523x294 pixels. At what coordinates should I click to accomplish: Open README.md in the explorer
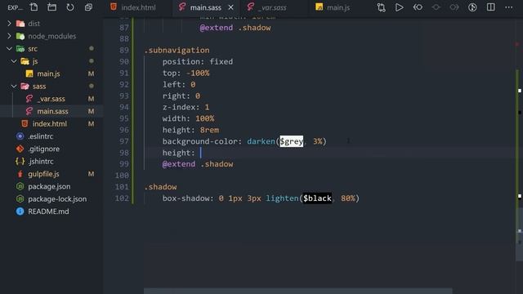click(x=48, y=212)
